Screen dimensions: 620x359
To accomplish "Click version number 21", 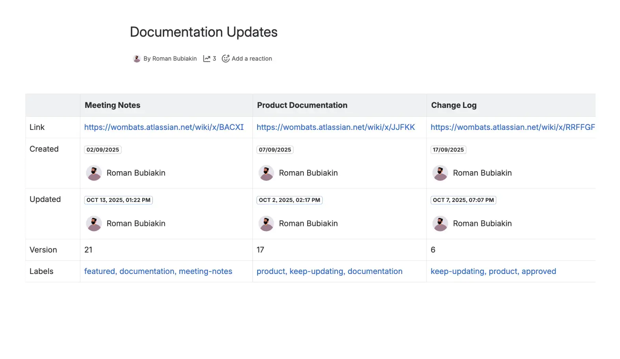I will (x=88, y=250).
